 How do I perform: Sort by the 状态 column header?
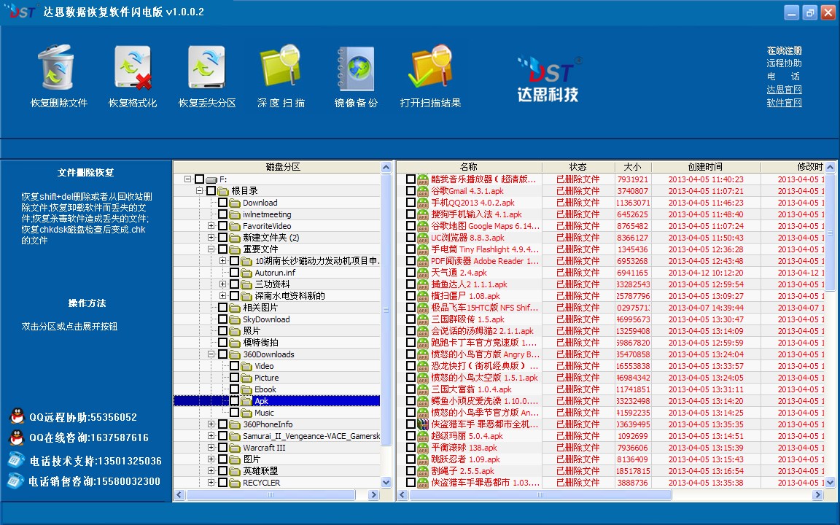(x=578, y=167)
